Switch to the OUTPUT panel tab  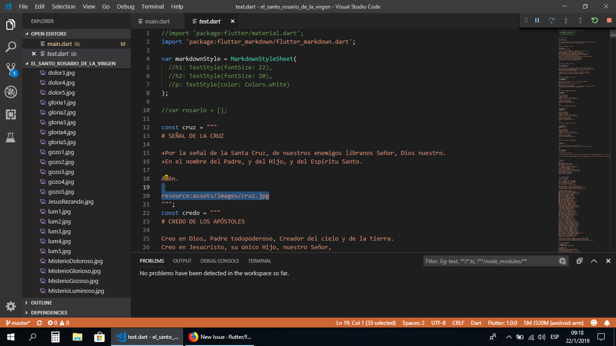(x=182, y=261)
